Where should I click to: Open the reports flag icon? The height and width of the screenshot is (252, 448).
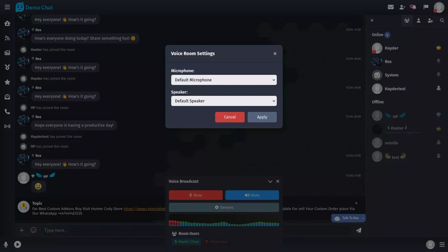point(426,7)
